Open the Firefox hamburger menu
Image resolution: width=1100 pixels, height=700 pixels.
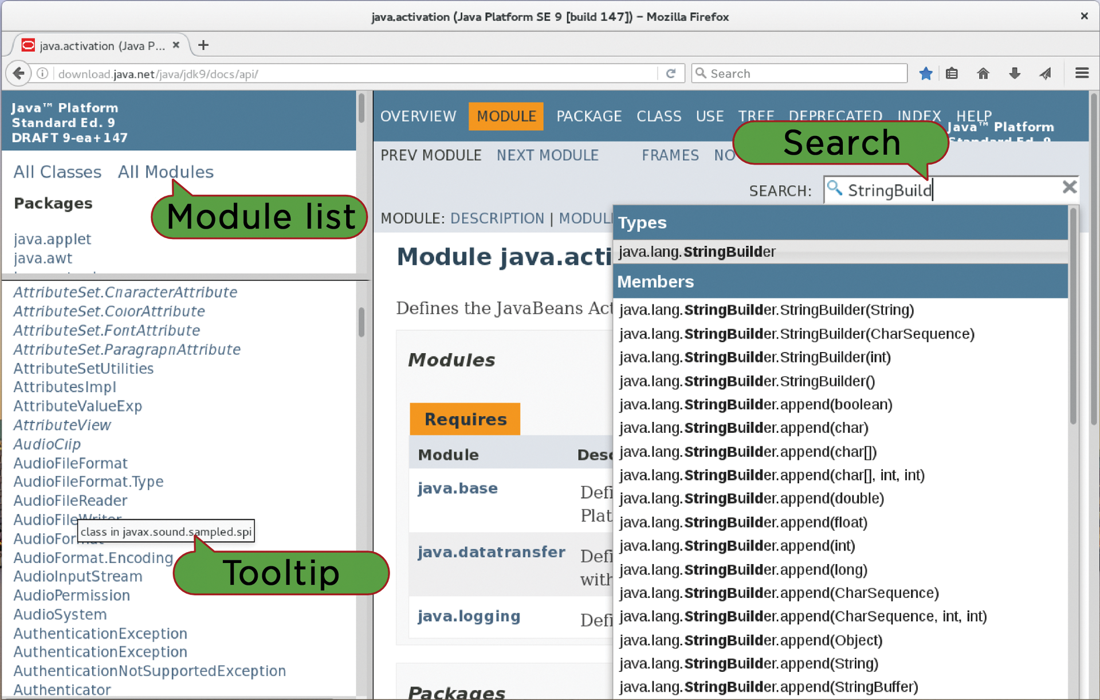click(x=1082, y=73)
